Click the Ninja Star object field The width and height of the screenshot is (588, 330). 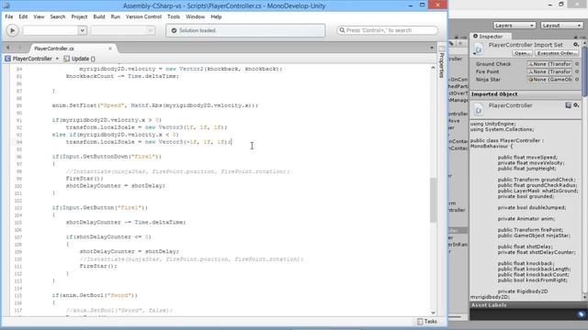tap(549, 80)
